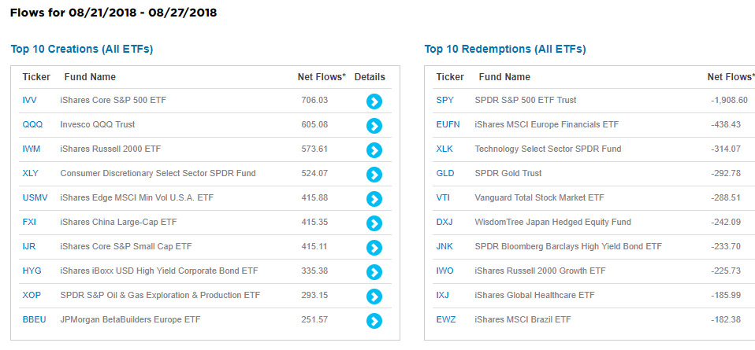
Task: Open the DXJ ticker link
Action: click(444, 222)
